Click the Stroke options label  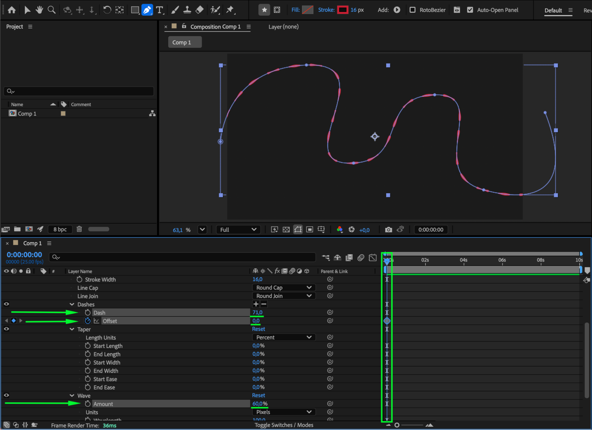(326, 10)
